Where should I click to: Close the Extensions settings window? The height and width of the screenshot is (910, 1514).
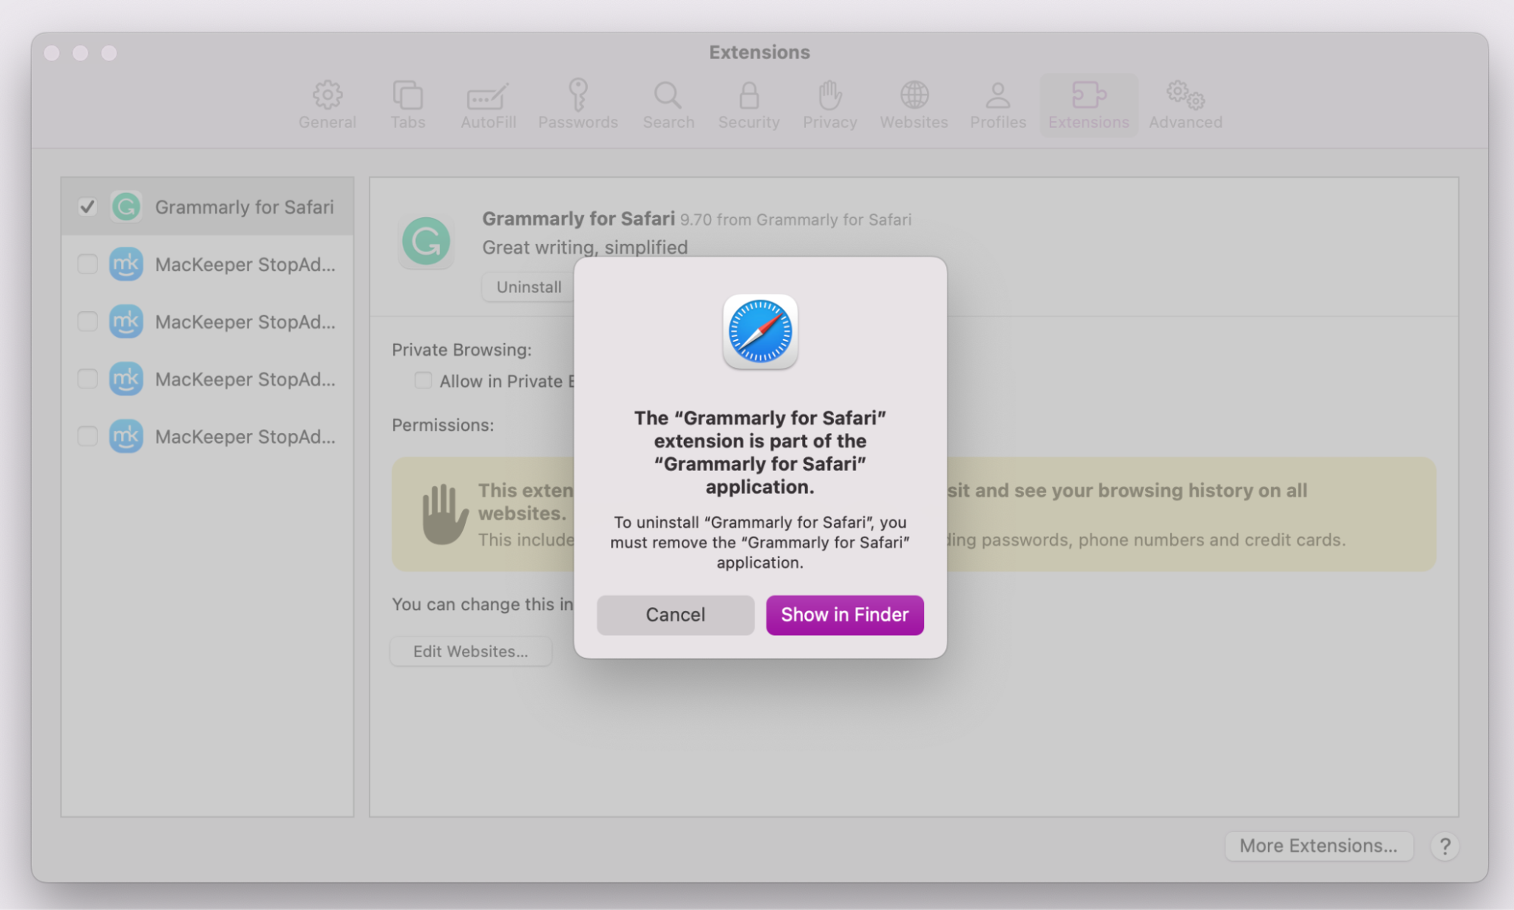(52, 52)
